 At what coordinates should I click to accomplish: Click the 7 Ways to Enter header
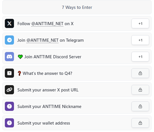point(77,7)
